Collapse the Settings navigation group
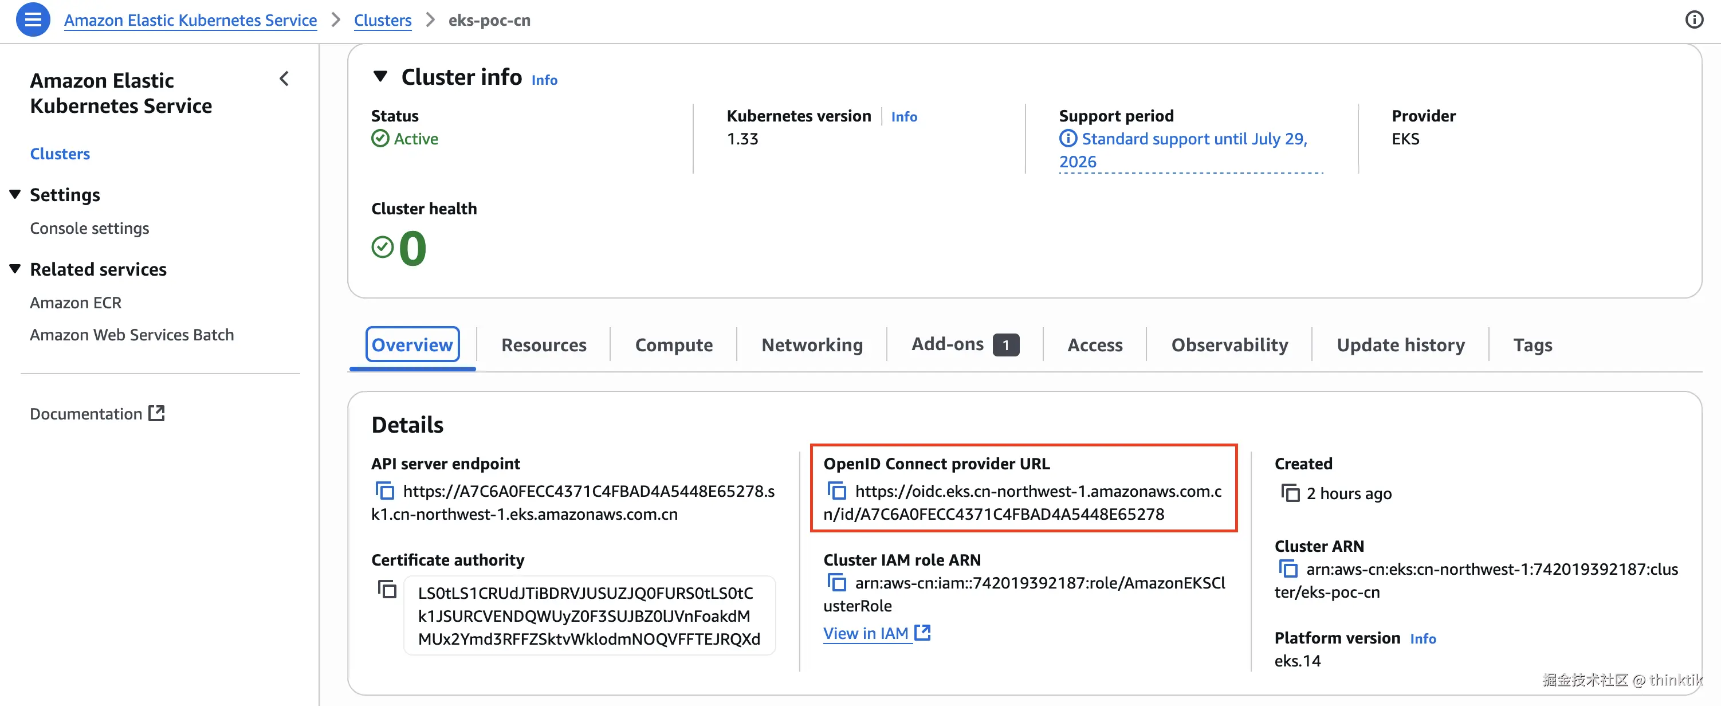The height and width of the screenshot is (706, 1721). [15, 195]
